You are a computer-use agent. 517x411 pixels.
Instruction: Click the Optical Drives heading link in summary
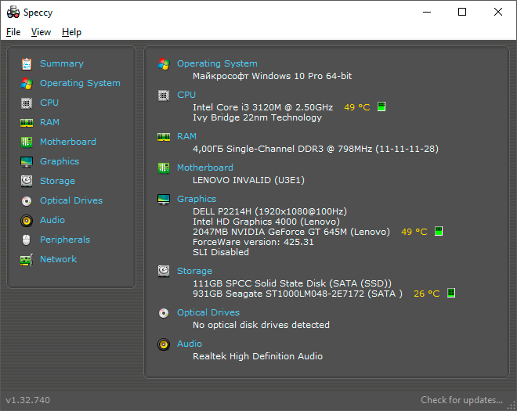(208, 312)
